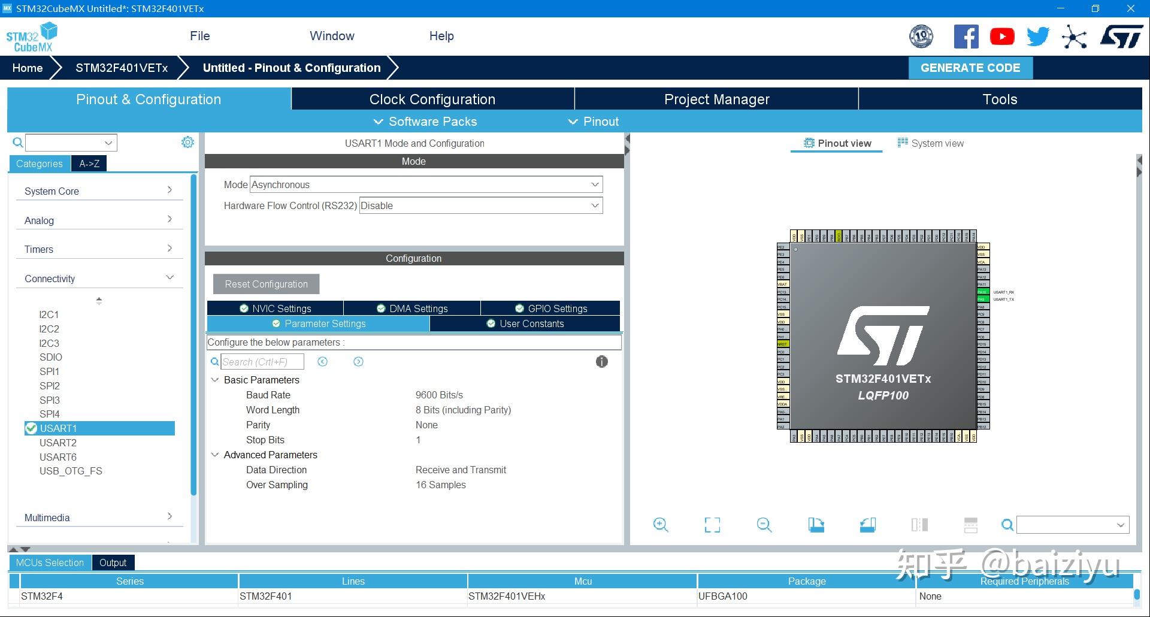Toggle the USART1 enabled check mark

point(31,428)
